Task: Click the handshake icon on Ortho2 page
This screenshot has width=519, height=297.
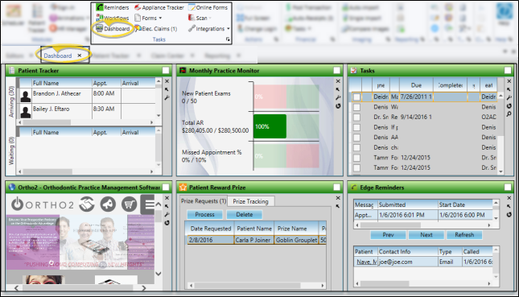Action: (87, 204)
